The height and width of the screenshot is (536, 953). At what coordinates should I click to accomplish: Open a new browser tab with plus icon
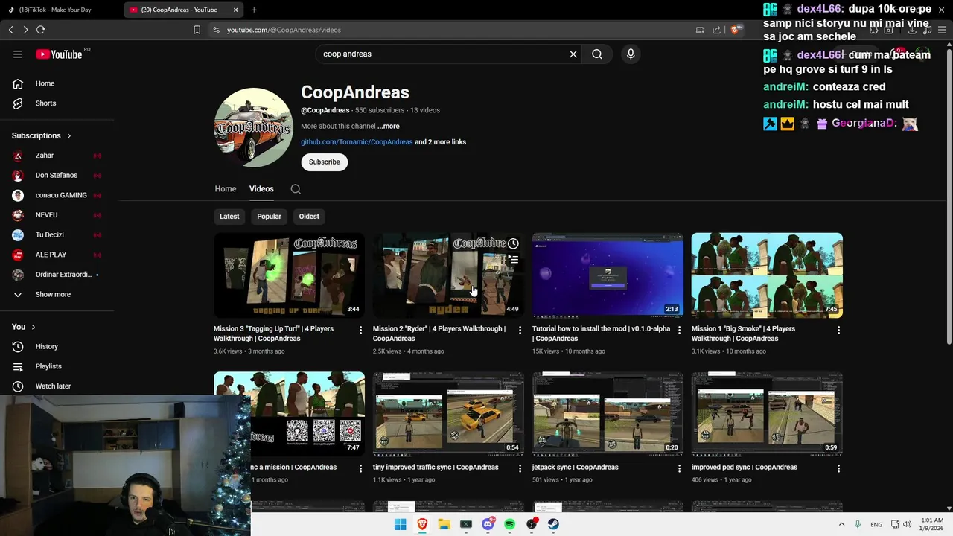click(x=254, y=10)
